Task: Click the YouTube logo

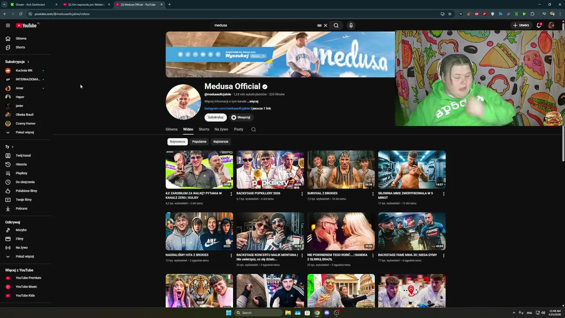Action: pyautogui.click(x=27, y=25)
